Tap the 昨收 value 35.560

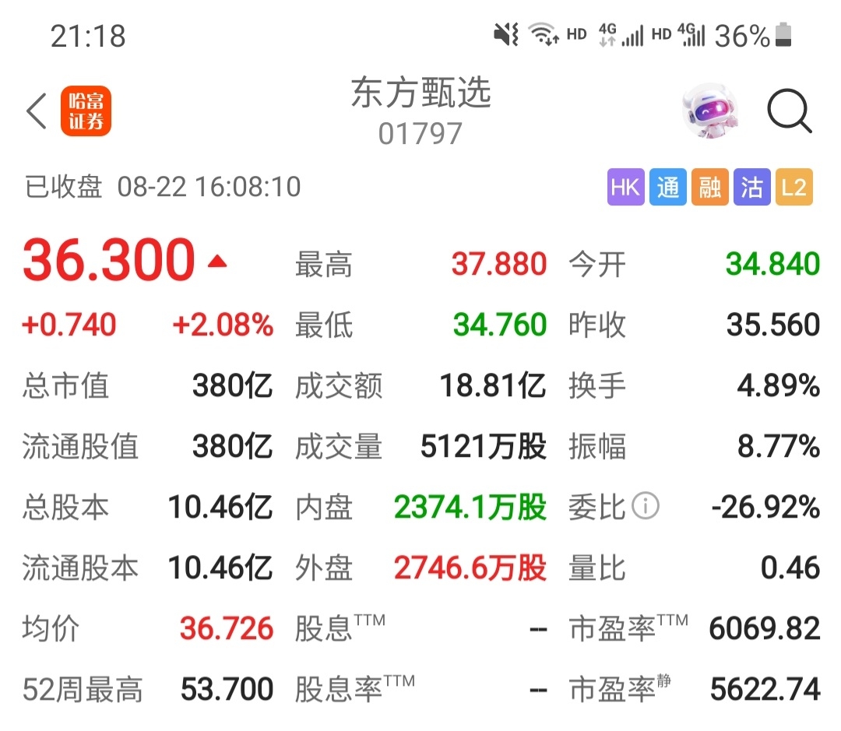click(x=773, y=325)
